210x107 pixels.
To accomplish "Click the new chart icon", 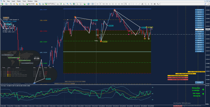I will pyautogui.click(x=2, y=4).
